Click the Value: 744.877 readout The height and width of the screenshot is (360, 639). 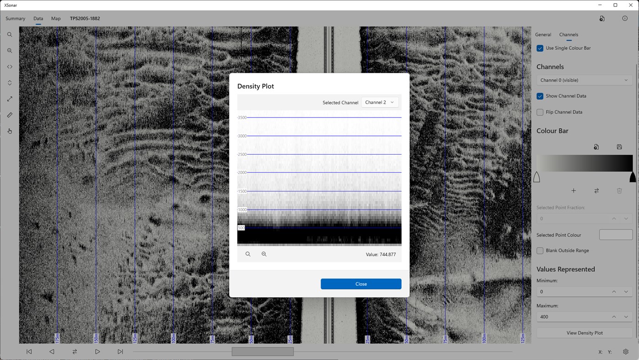(x=381, y=254)
